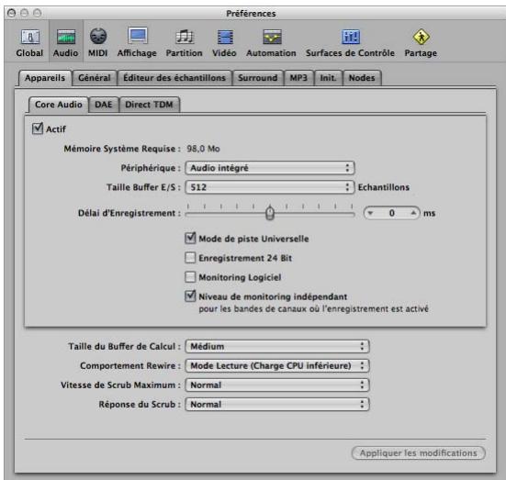Open the Nodes tab
Screen dimensions: 506x480
click(x=362, y=78)
